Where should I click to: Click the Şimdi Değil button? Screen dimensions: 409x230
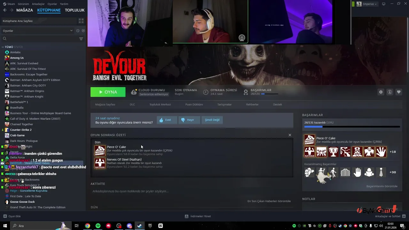(x=212, y=120)
